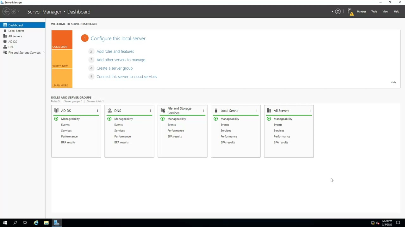This screenshot has height=227, width=405.
Task: Click the Local Server tile icon
Action: tap(216, 110)
